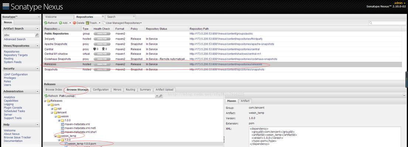Open the Mirrors tab

tap(117, 90)
